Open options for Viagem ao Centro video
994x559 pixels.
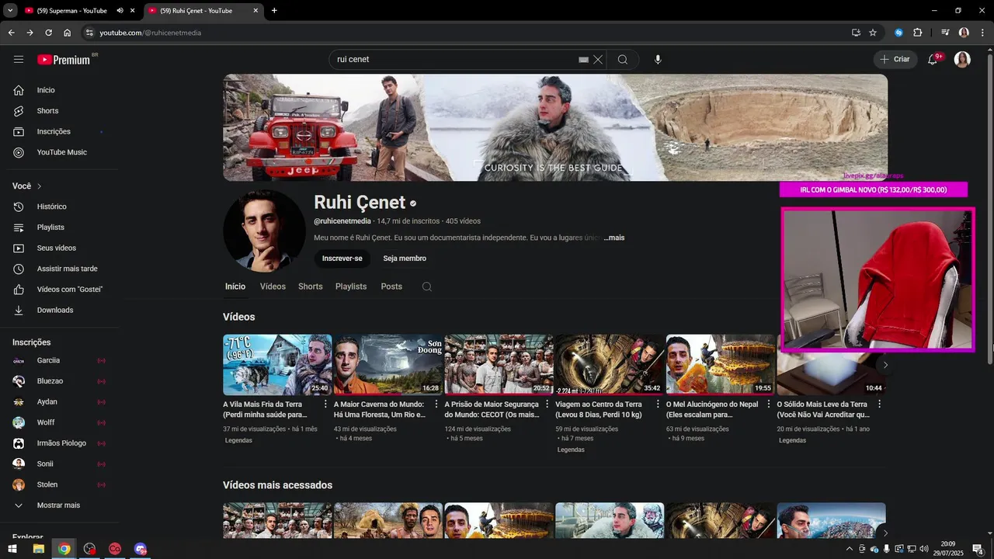point(658,404)
